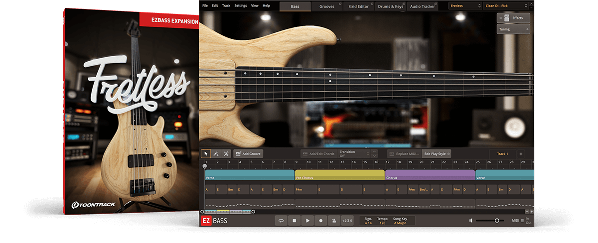This screenshot has height=243, width=598.
Task: Expand the Edit Play Style panel
Action: 437,154
